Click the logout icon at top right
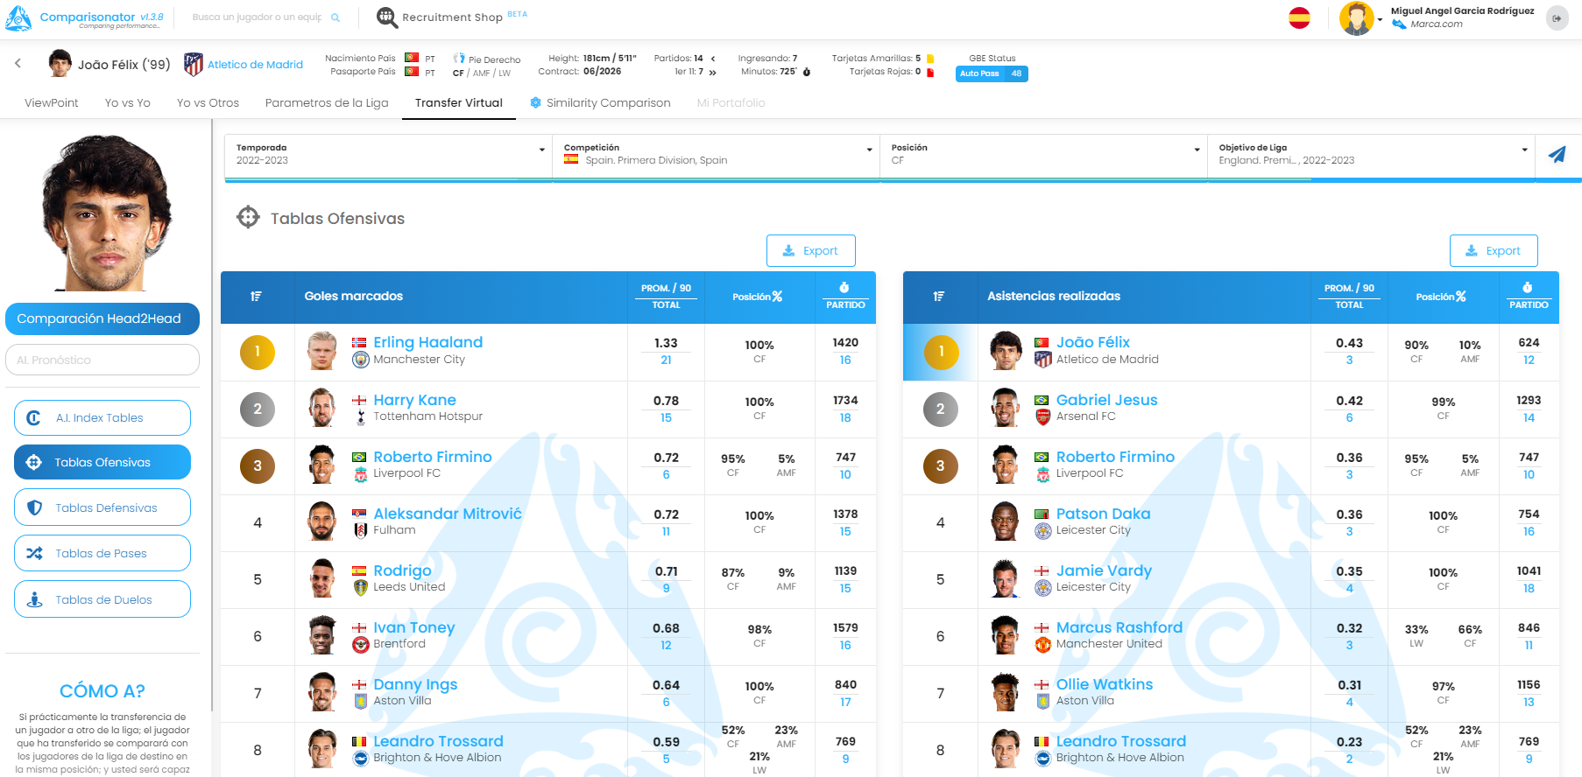Image resolution: width=1582 pixels, height=777 pixels. (x=1557, y=18)
